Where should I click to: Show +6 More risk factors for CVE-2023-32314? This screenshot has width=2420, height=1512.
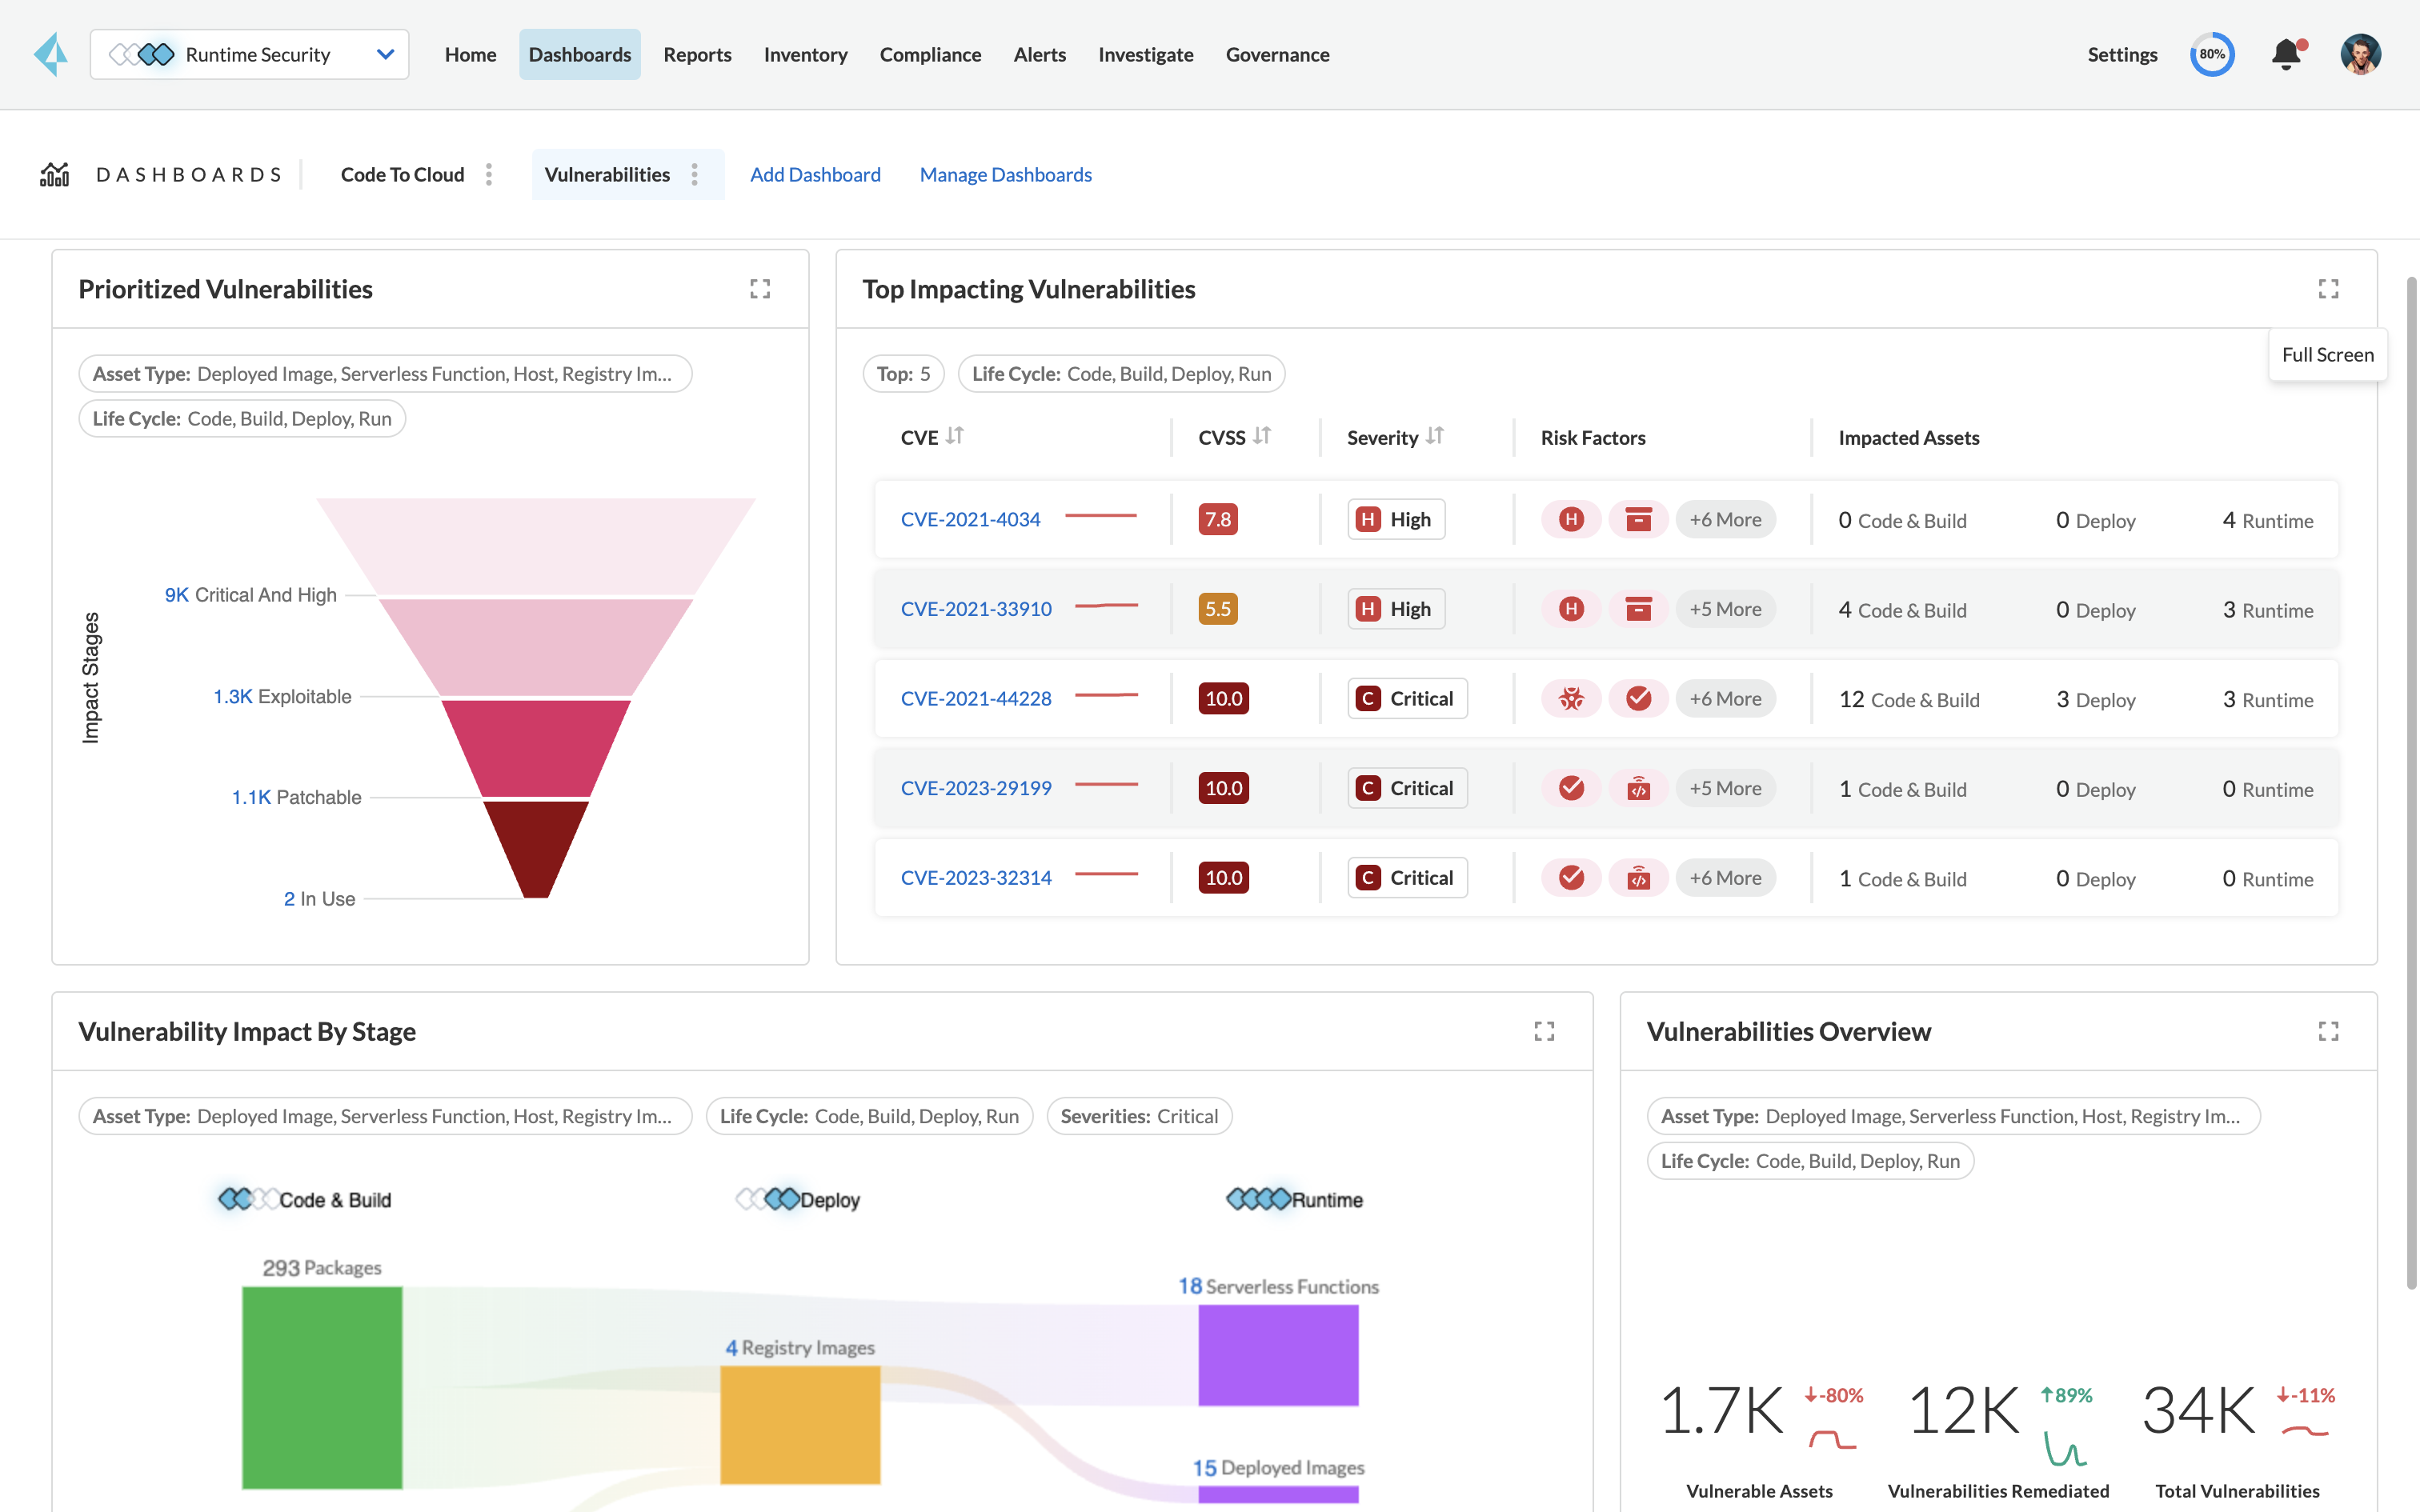[1726, 877]
